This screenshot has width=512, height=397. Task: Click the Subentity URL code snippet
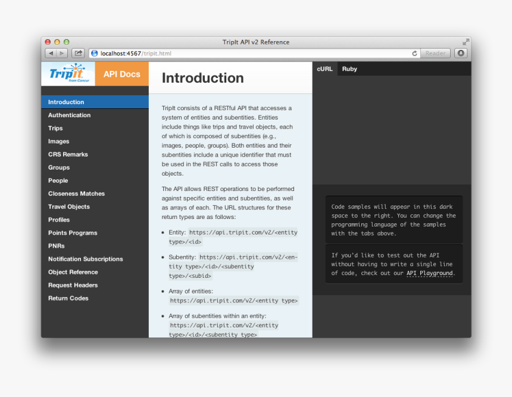point(233,267)
